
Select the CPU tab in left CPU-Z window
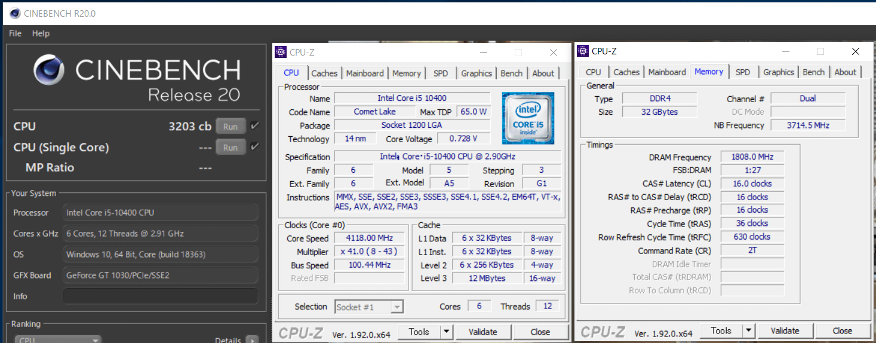pos(291,72)
